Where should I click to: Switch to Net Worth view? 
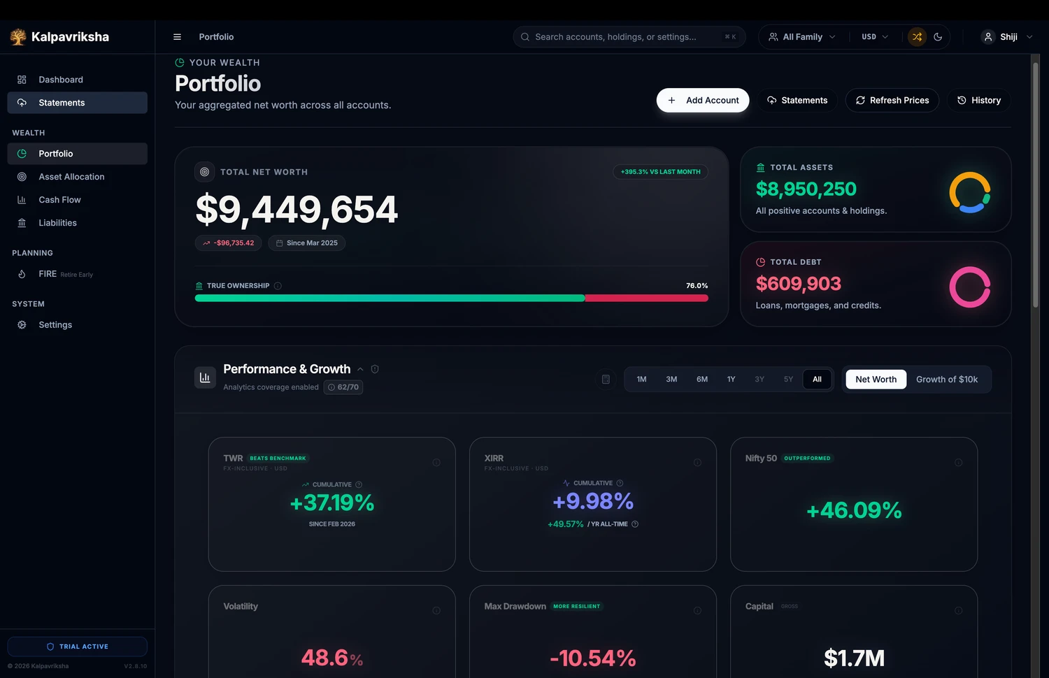[x=876, y=380]
